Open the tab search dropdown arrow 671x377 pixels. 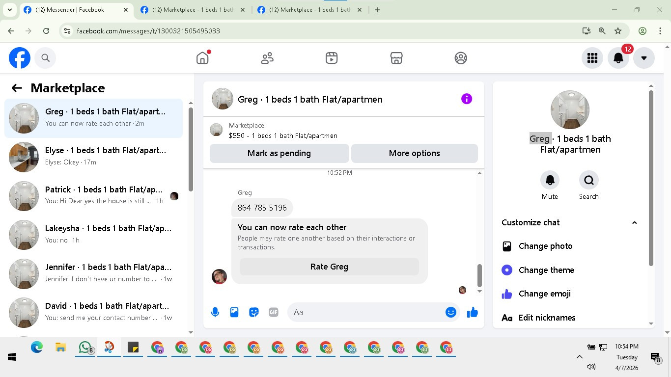[x=10, y=10]
